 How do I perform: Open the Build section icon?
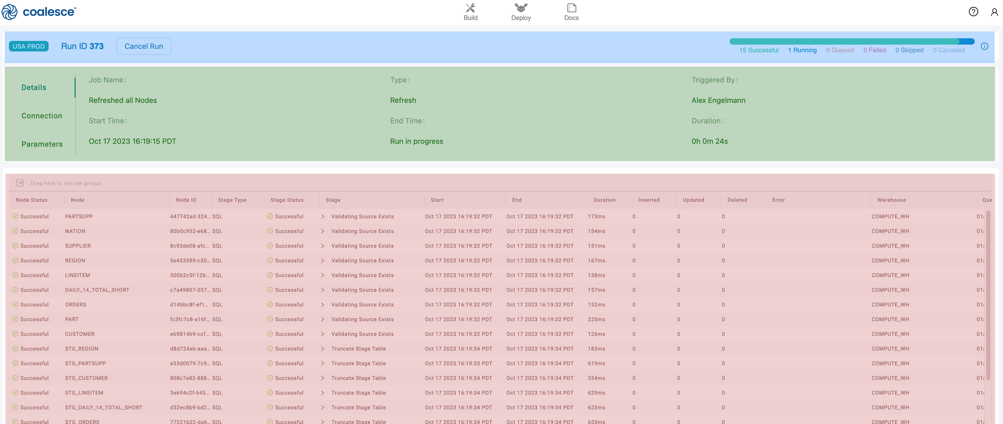[470, 8]
